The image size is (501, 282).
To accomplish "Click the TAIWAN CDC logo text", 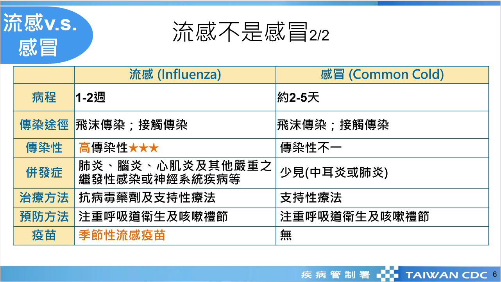I will (446, 275).
